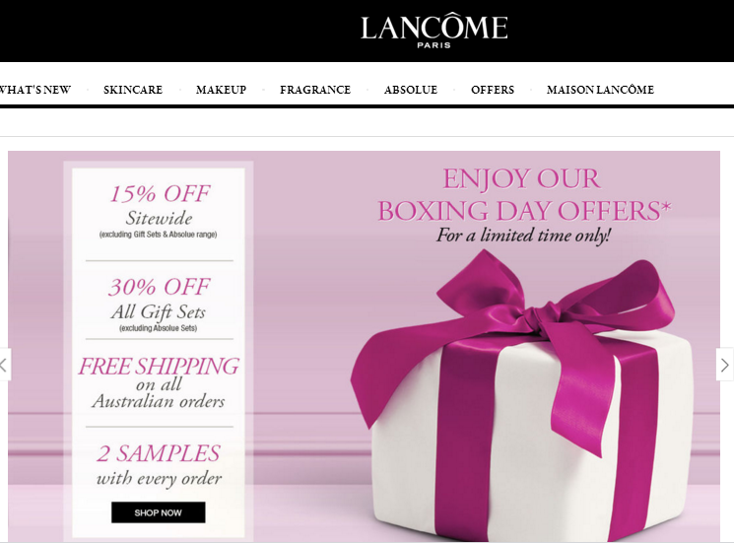Go to previous carousel slide arrow

coord(4,365)
